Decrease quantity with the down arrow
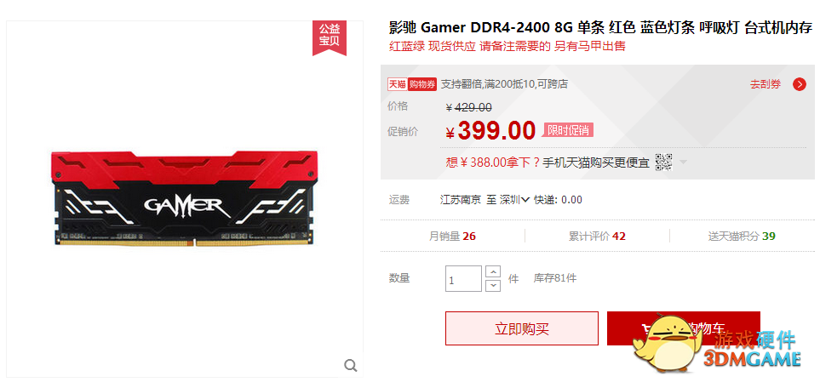This screenshot has height=382, width=820. (493, 285)
